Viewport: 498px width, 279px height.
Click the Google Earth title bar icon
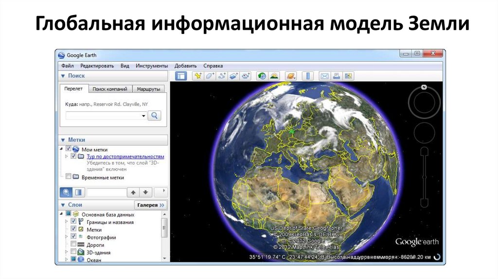(x=62, y=55)
